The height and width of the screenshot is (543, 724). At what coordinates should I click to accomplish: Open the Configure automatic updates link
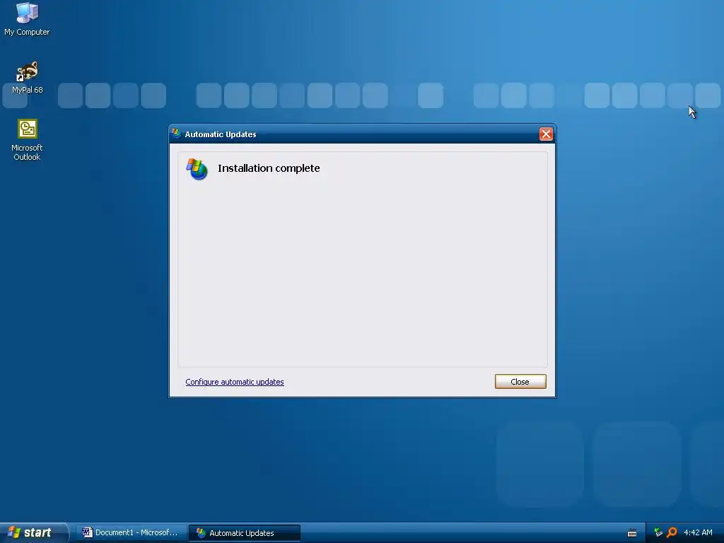coord(235,382)
